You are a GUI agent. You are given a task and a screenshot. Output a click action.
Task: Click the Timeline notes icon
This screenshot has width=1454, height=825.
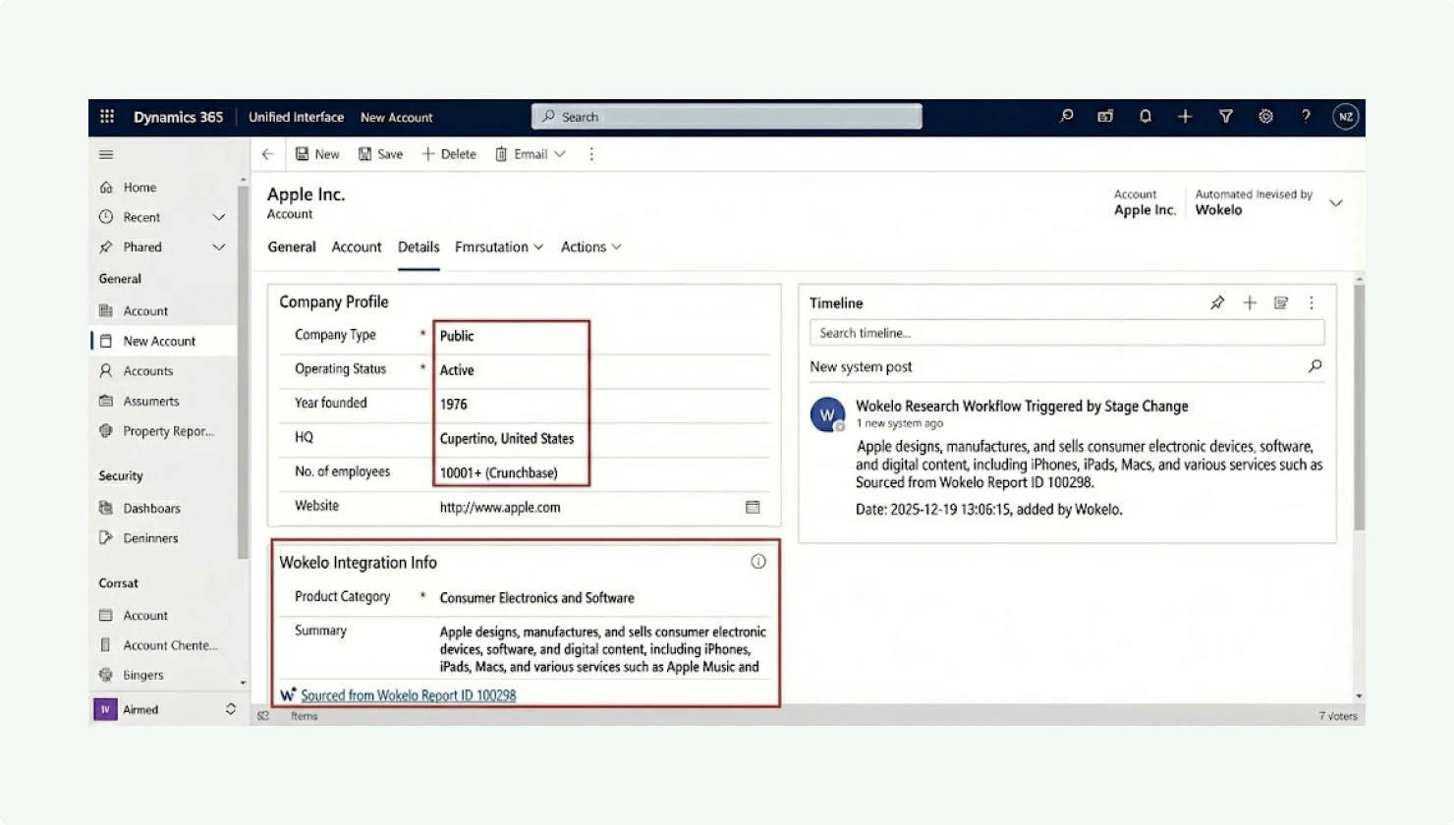1281,303
